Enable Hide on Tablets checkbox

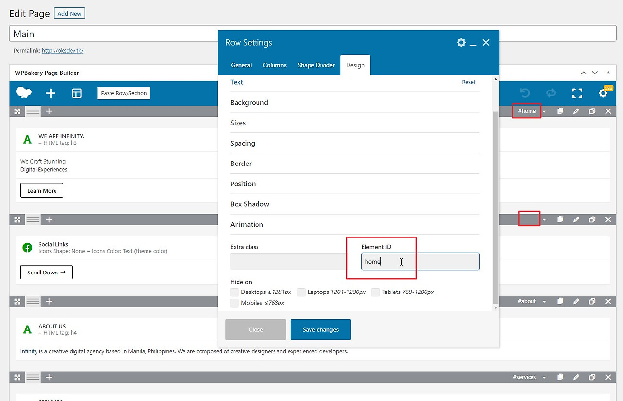tap(375, 292)
